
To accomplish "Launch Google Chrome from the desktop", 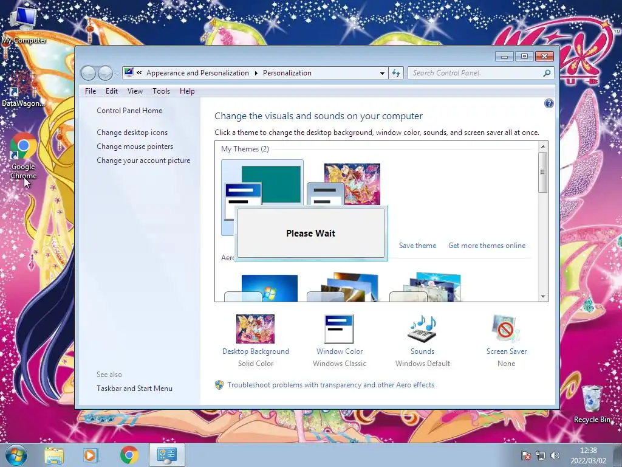I will coord(24,156).
